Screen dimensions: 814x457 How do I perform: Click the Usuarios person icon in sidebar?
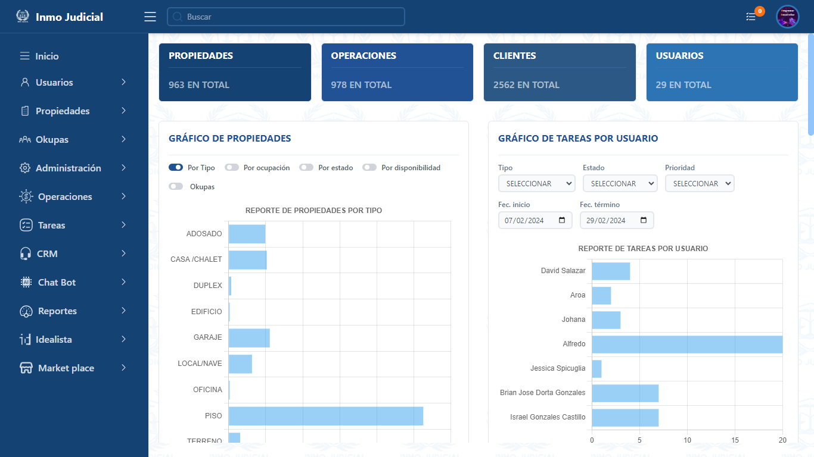pyautogui.click(x=24, y=82)
